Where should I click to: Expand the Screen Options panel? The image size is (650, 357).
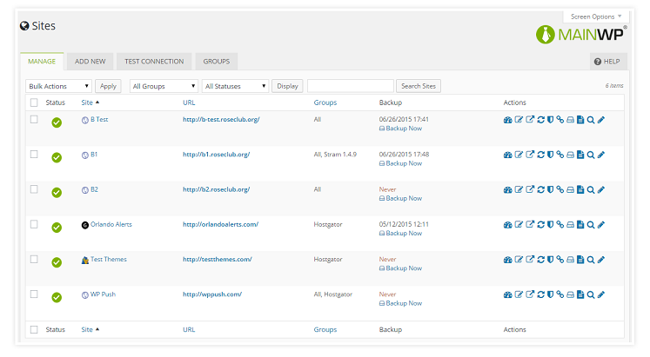(596, 17)
